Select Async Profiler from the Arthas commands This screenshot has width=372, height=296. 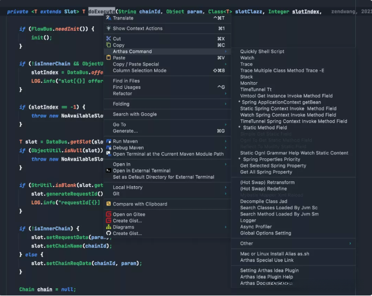point(255,227)
